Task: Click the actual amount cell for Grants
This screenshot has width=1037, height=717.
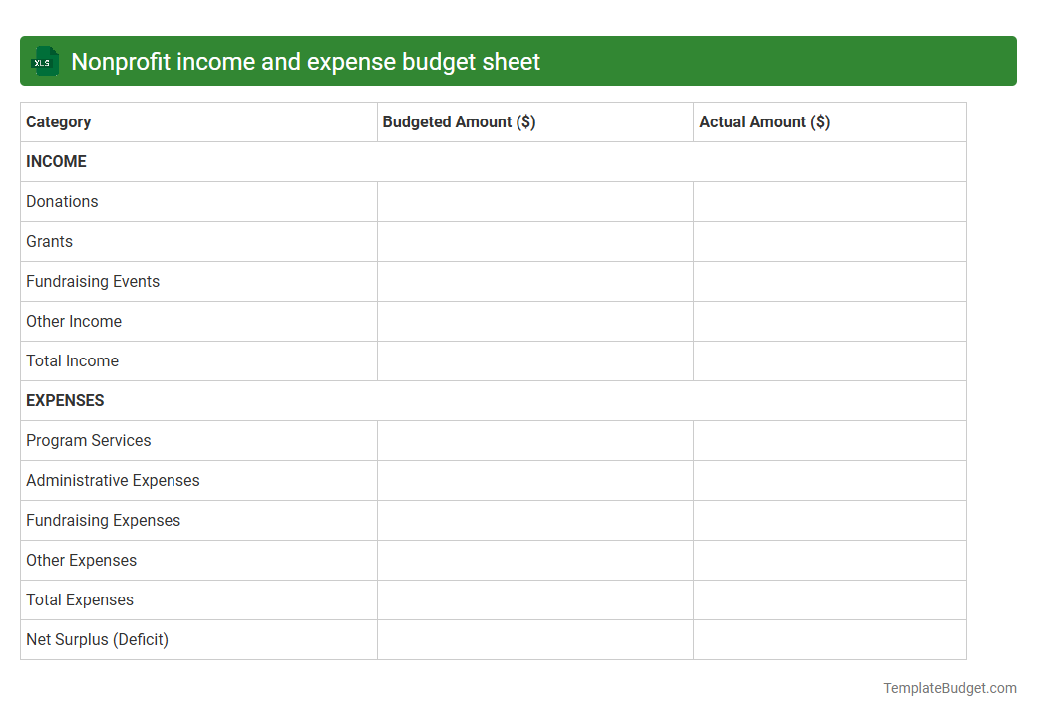Action: [830, 241]
